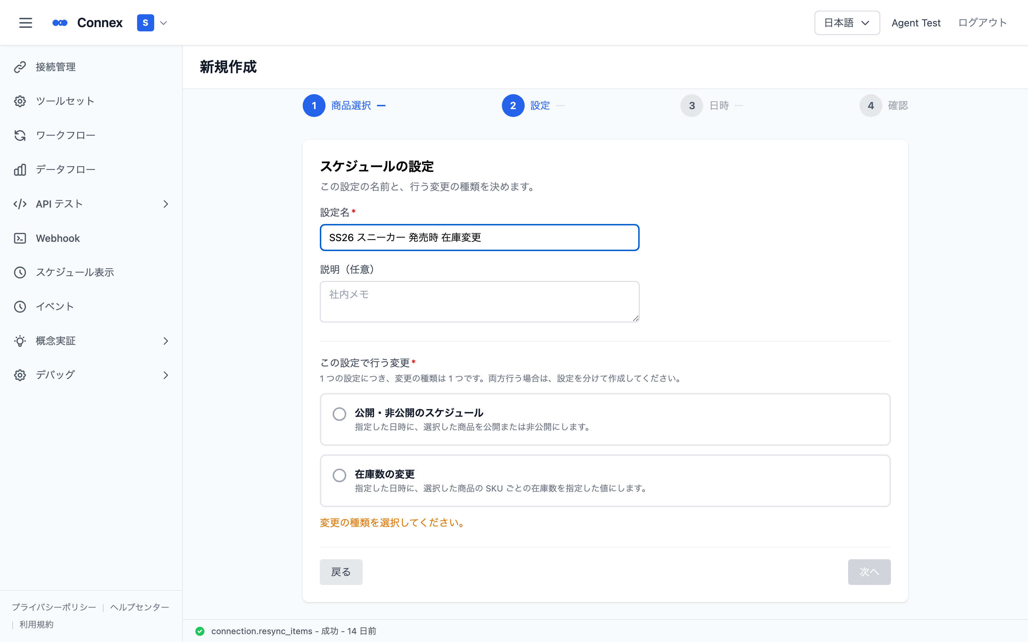Click the gear icon beside ツールセット
Image resolution: width=1028 pixels, height=642 pixels.
point(20,101)
